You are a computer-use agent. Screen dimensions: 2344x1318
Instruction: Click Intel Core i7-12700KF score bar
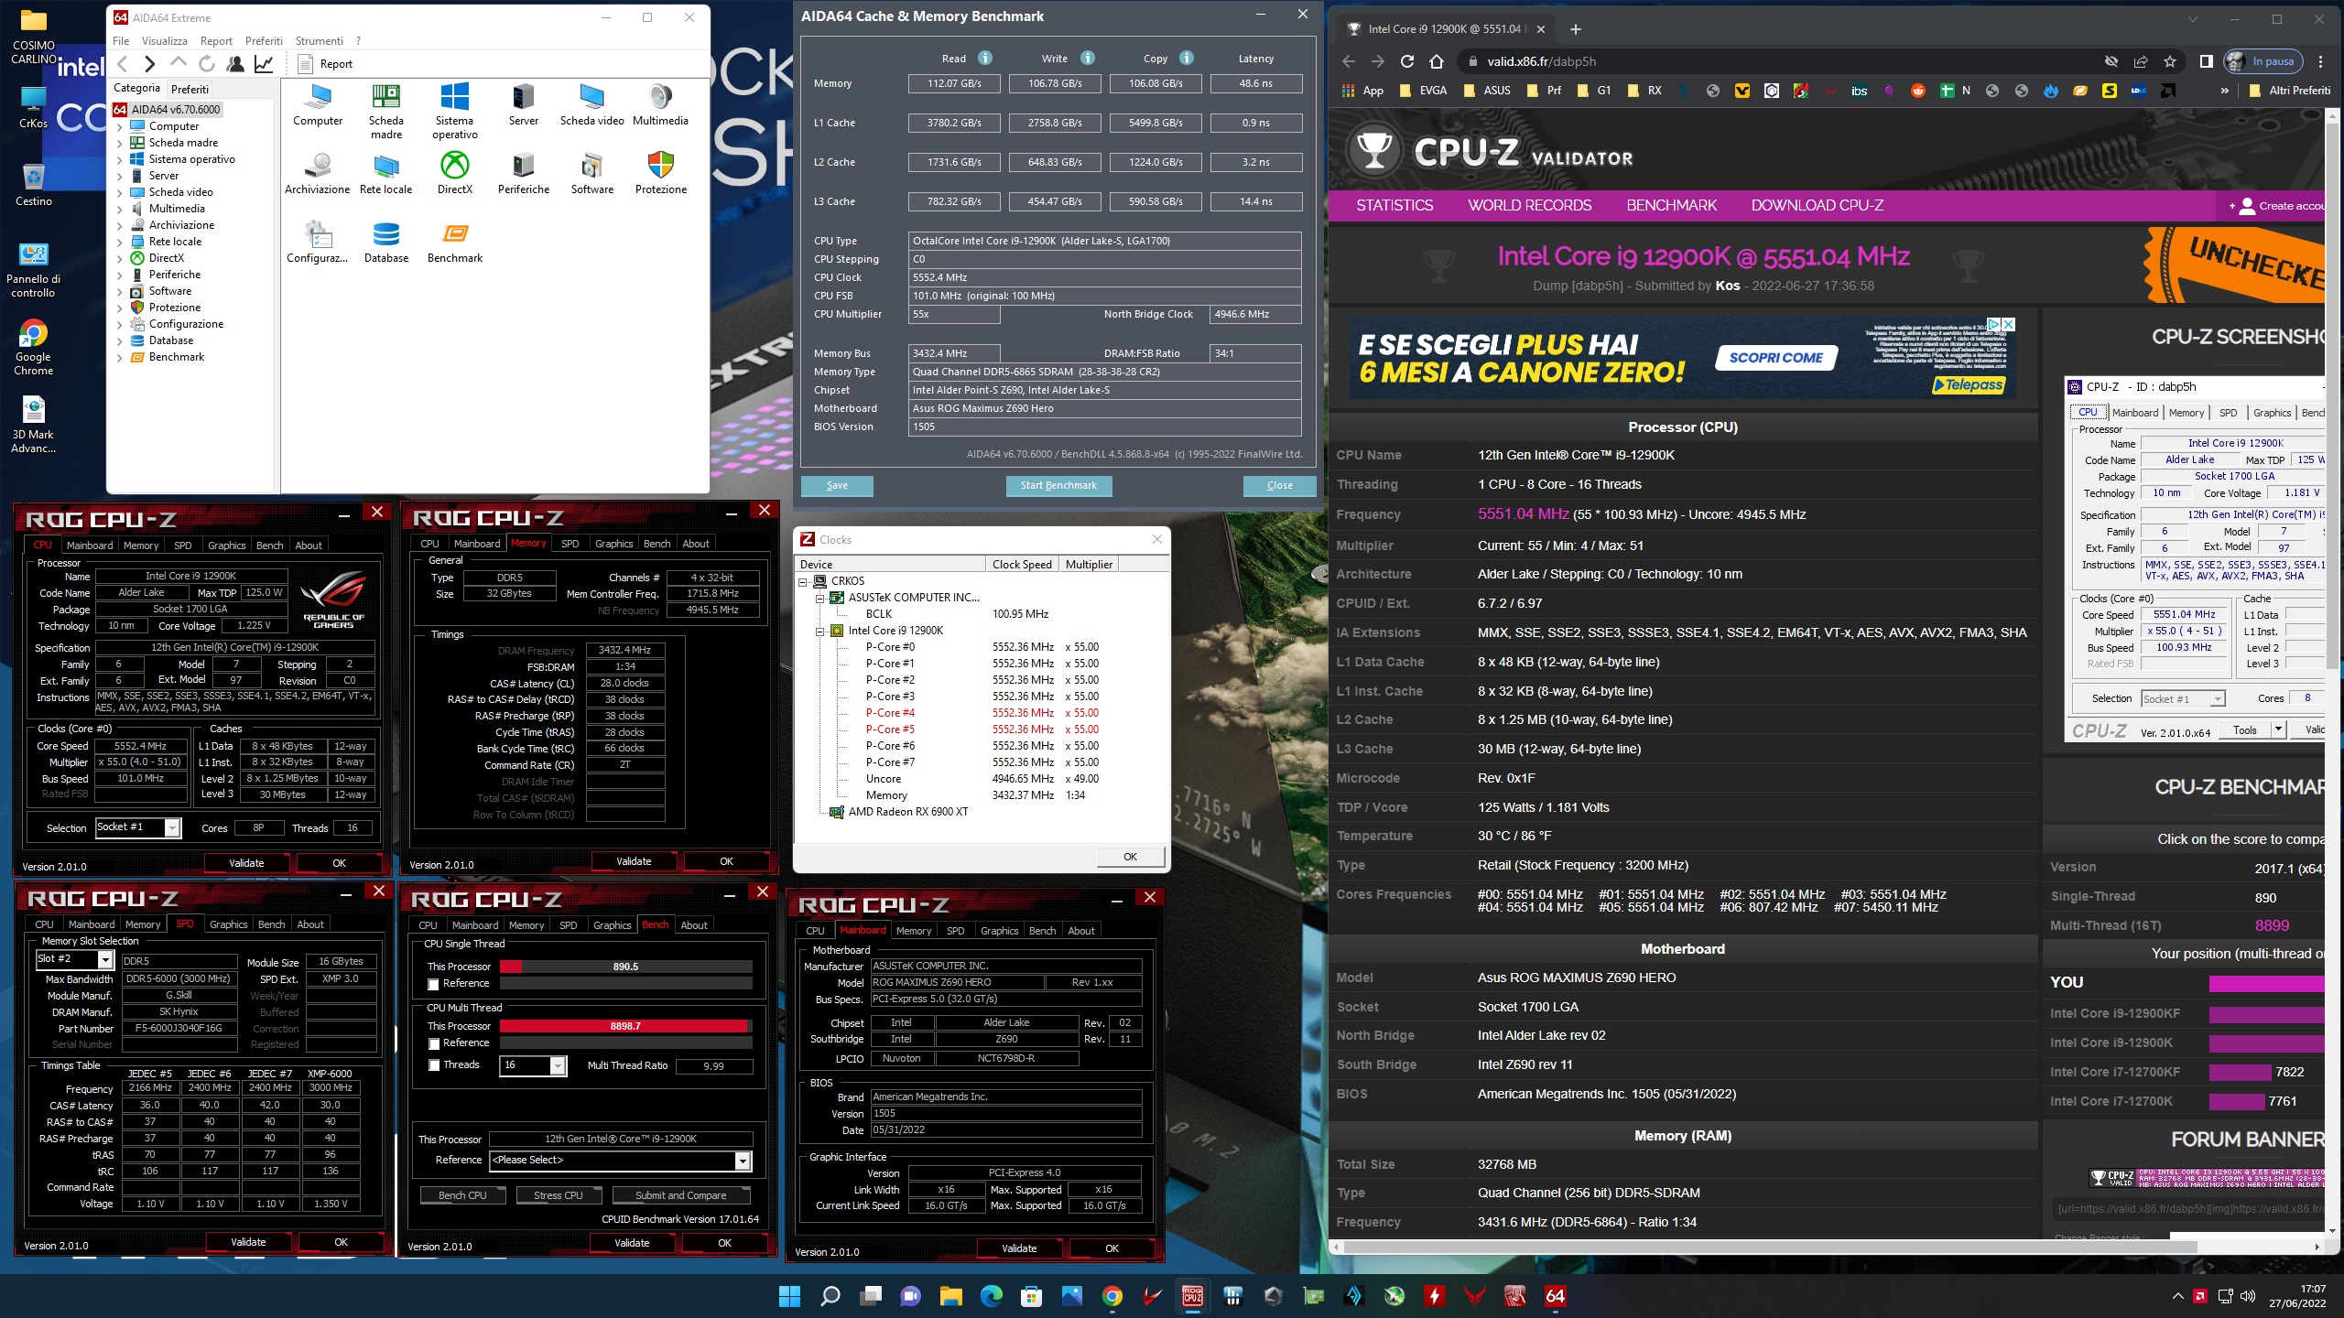click(2239, 1072)
